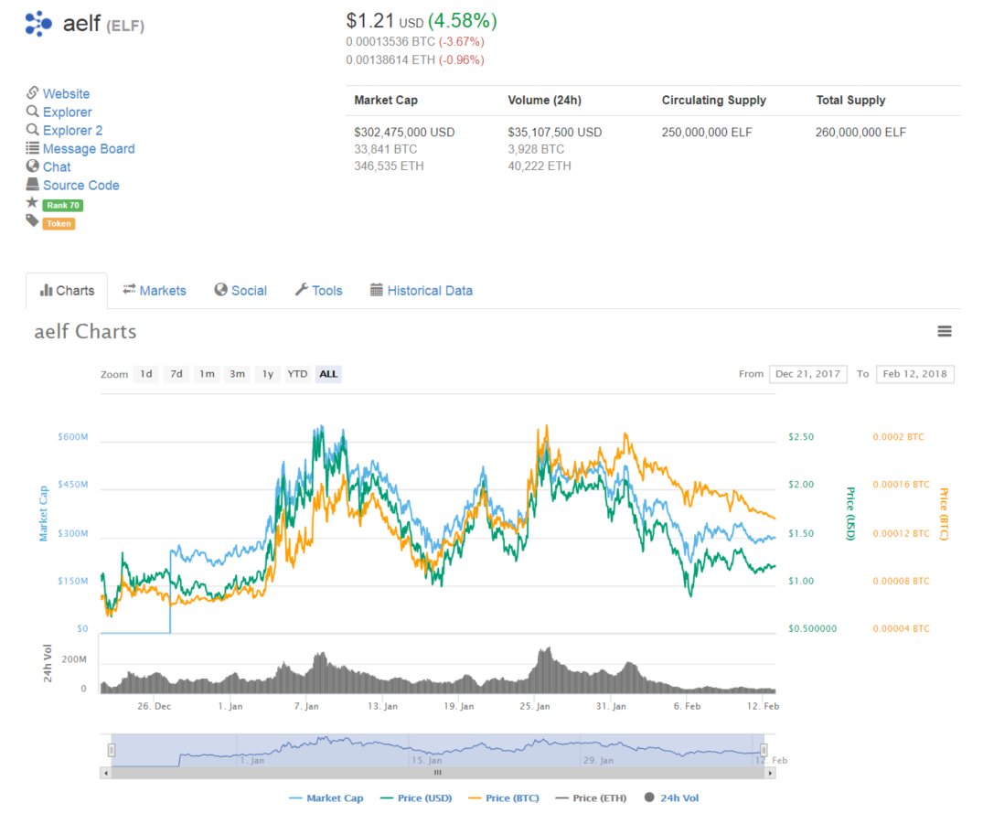The image size is (983, 813).
Task: Click the calendar icon on Historical Data tab
Action: (x=376, y=290)
